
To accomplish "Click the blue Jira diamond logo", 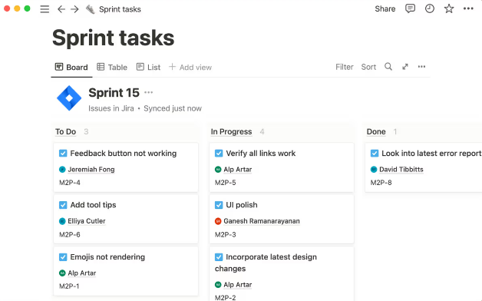I will click(69, 98).
